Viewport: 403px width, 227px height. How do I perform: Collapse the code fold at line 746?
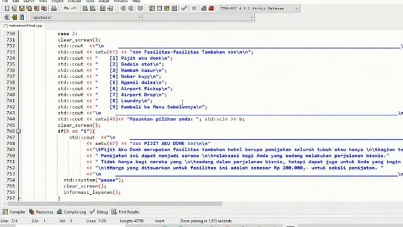click(18, 131)
